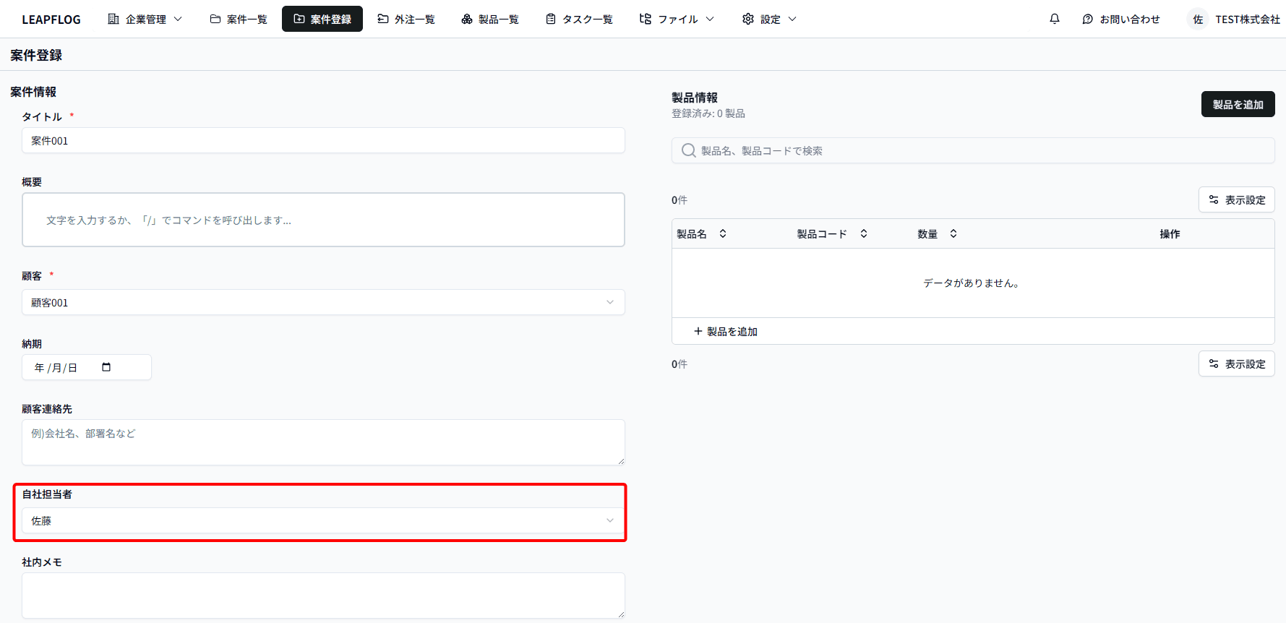Click the 納期 date field
Image resolution: width=1286 pixels, height=623 pixels.
click(87, 367)
